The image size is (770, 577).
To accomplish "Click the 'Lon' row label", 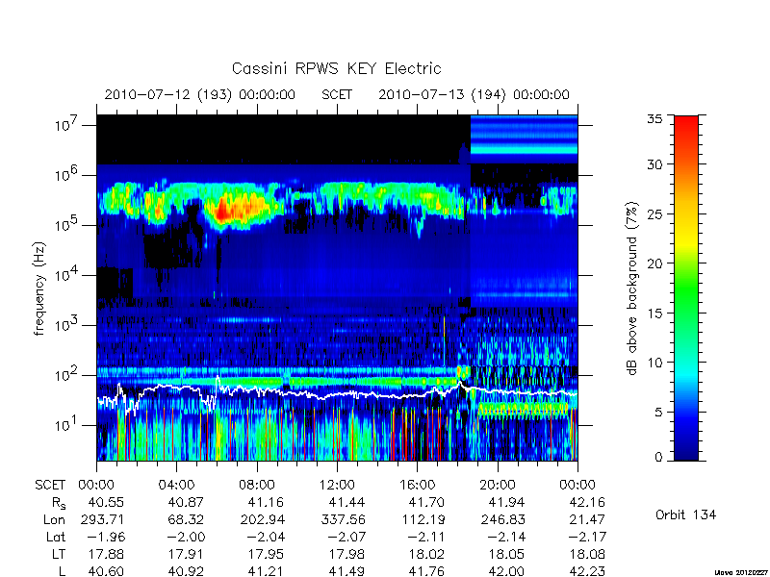I will click(x=55, y=519).
